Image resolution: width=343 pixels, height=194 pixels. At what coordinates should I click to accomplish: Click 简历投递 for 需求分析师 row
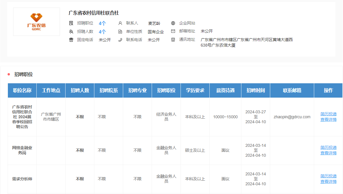(328, 176)
